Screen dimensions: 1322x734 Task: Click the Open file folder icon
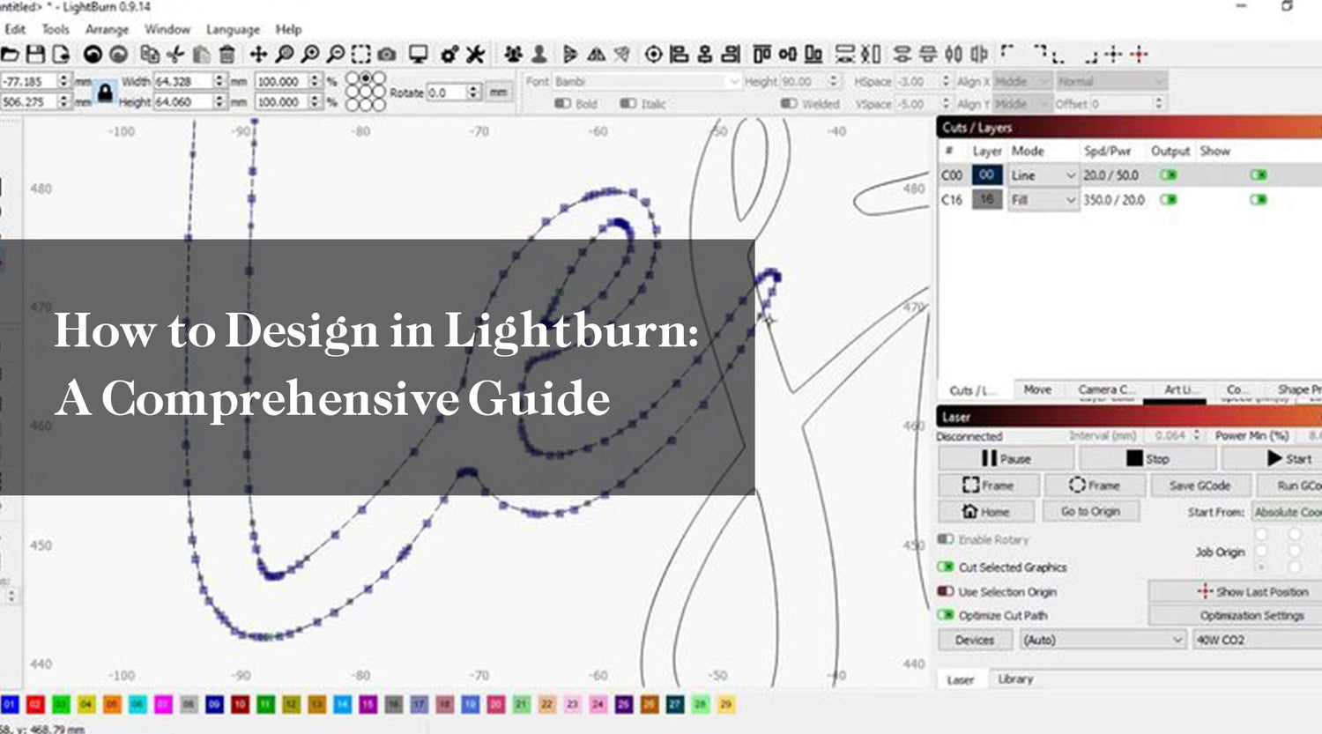(x=10, y=55)
